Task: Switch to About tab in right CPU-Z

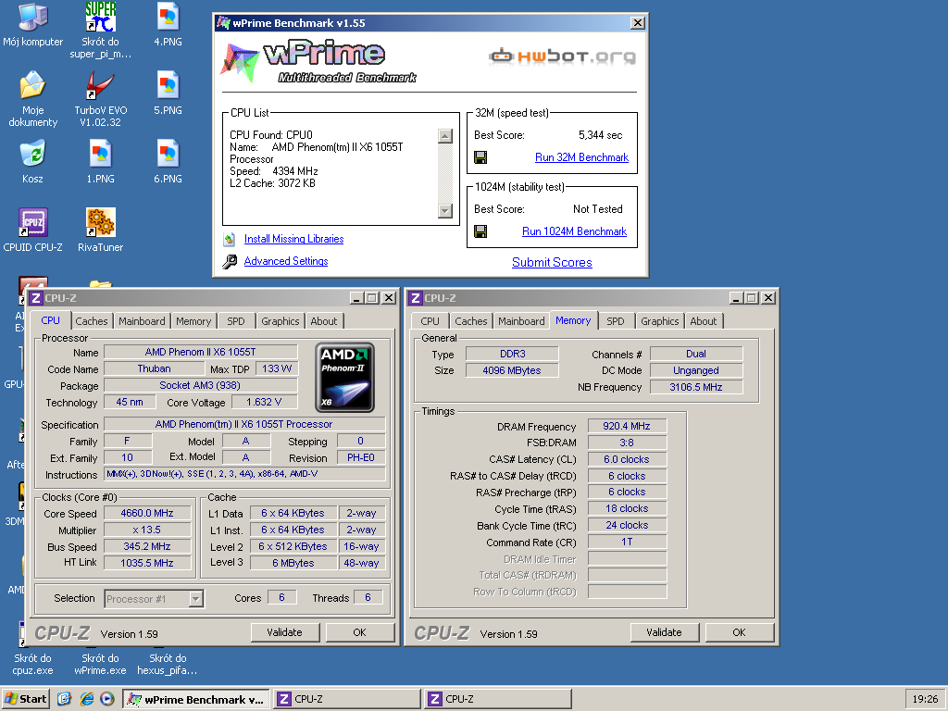Action: coord(704,321)
